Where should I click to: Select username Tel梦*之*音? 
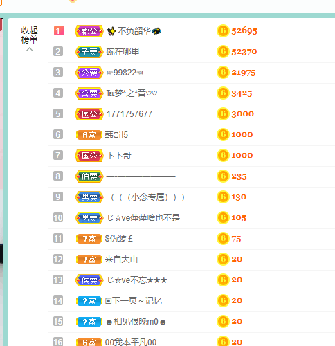(x=132, y=93)
